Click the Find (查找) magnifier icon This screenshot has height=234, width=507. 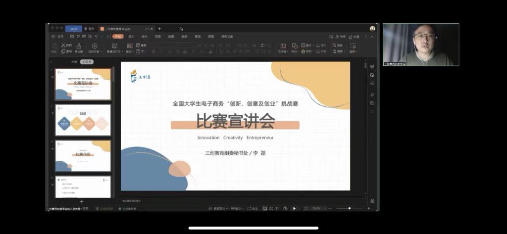(335, 46)
